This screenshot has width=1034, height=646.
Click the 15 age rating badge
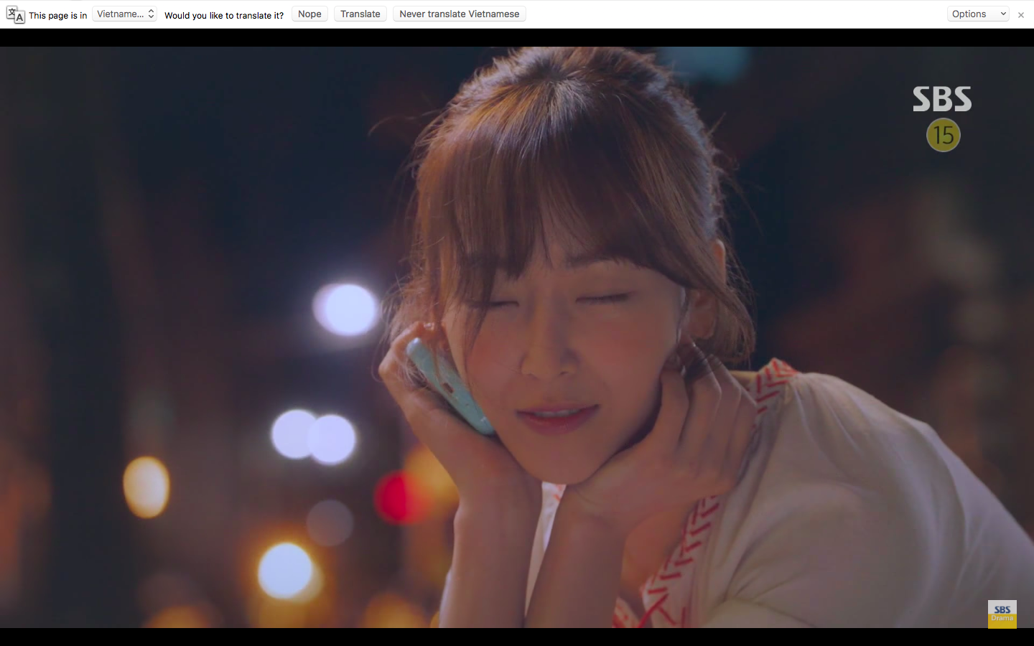click(x=943, y=135)
